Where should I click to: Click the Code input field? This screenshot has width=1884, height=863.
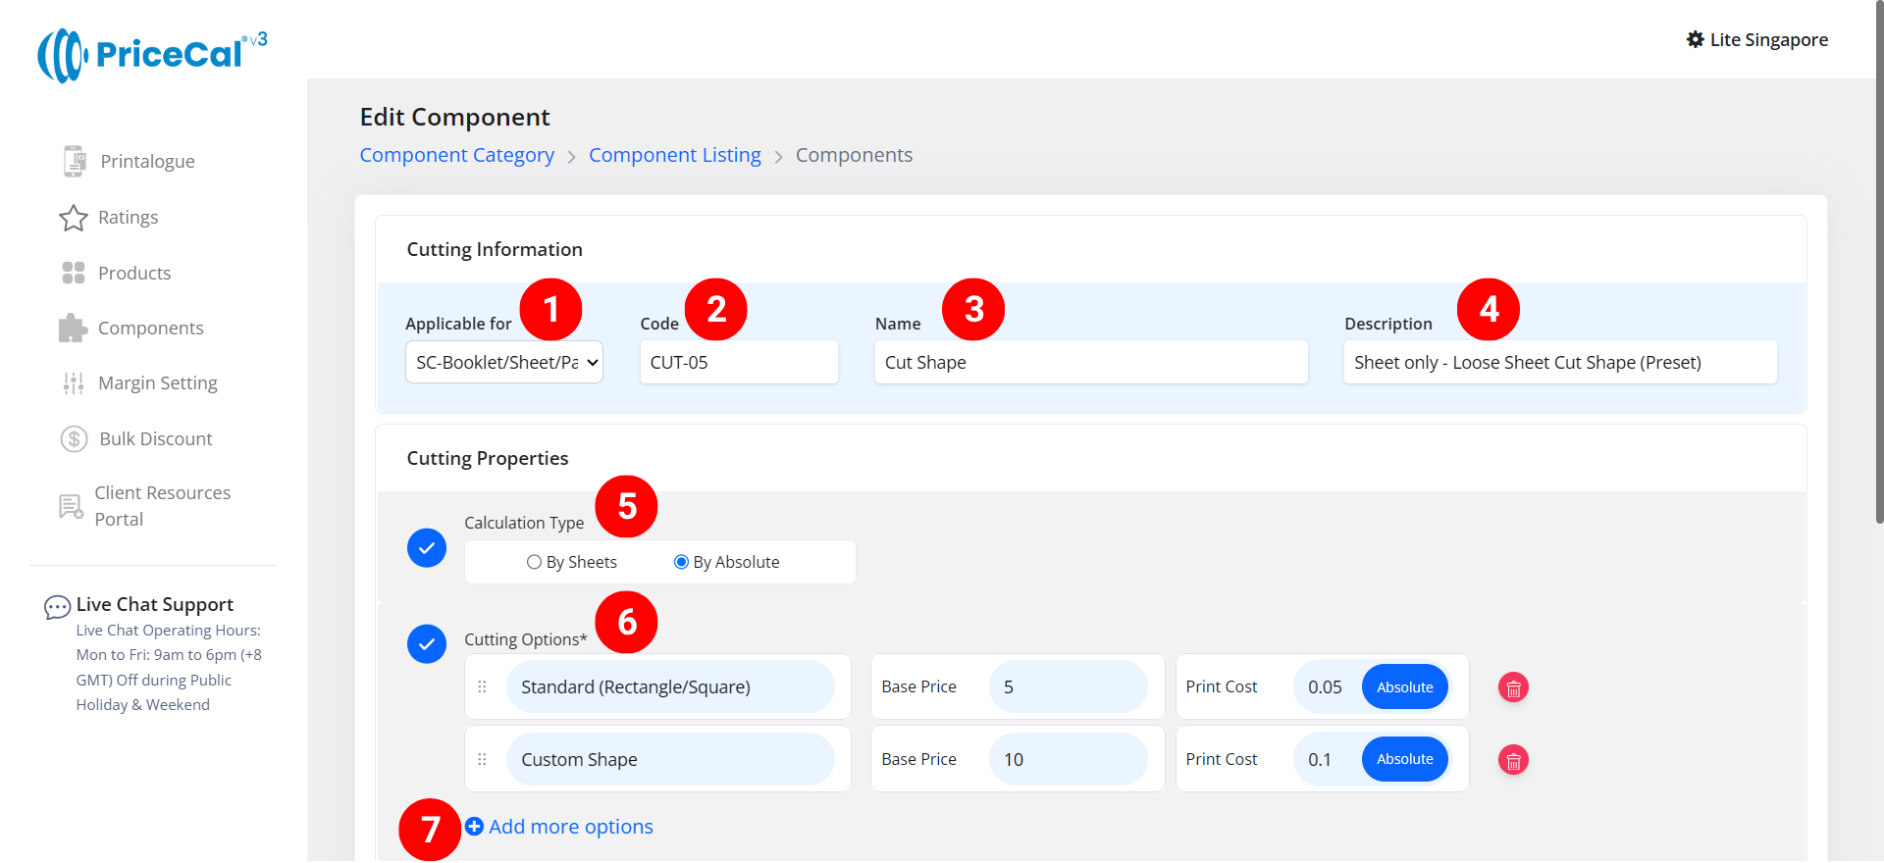[738, 362]
